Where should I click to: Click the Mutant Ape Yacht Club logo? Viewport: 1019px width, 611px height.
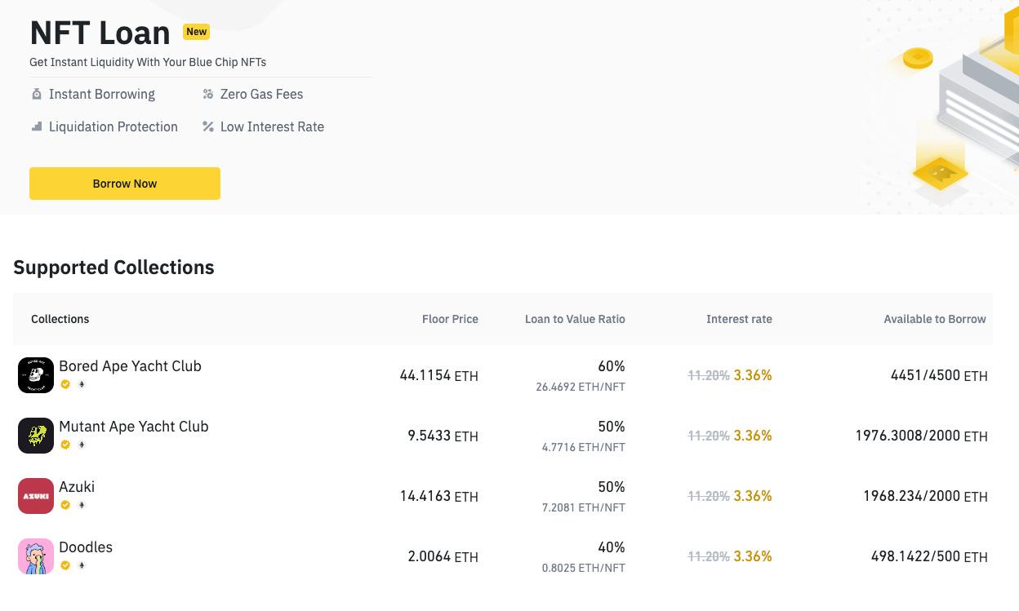click(36, 436)
